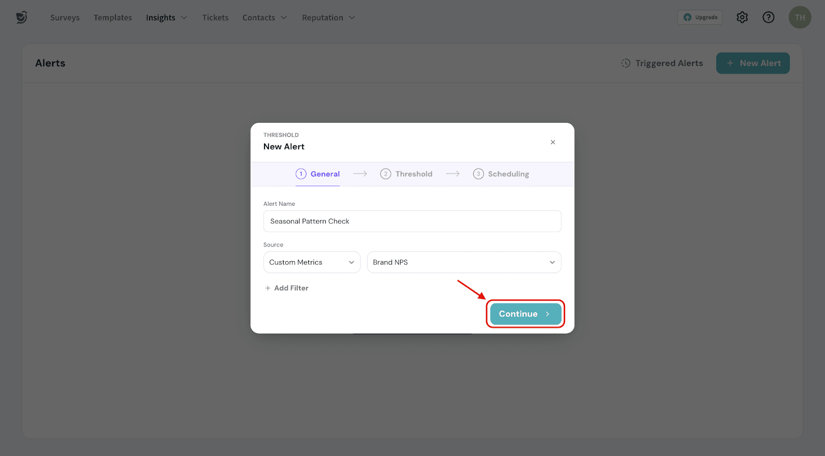Open the Templates menu item
Image resolution: width=825 pixels, height=456 pixels.
[113, 18]
